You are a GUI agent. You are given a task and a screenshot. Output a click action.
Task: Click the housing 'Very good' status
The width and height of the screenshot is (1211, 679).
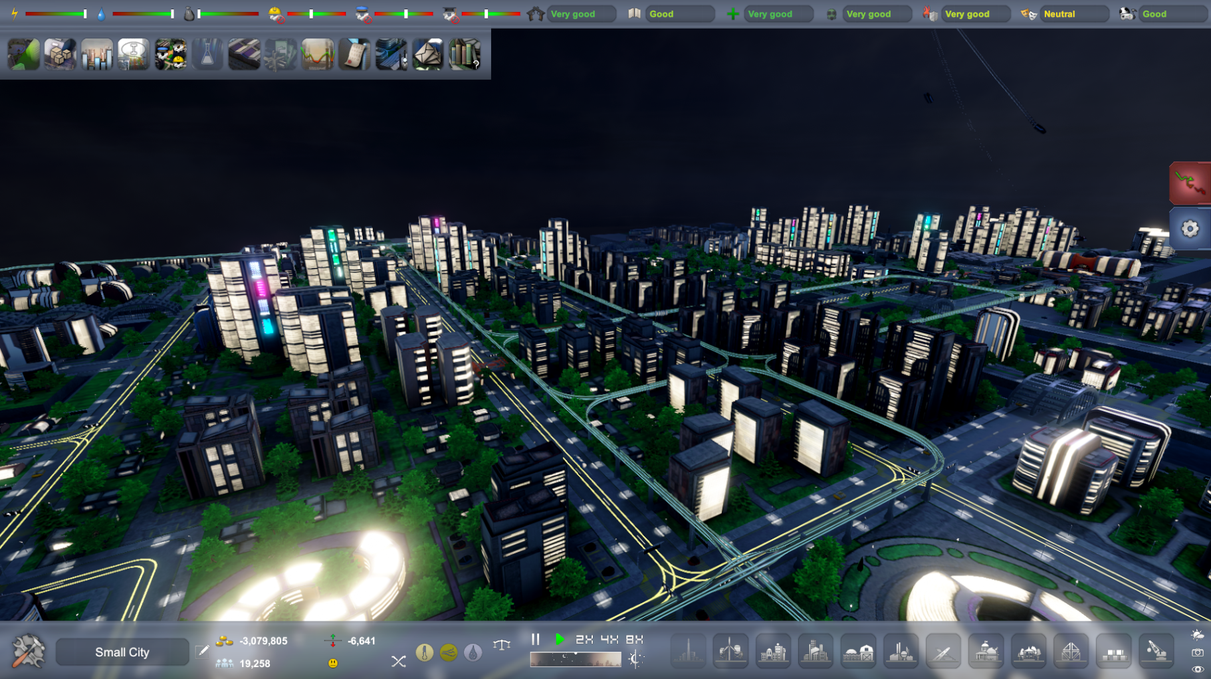click(582, 14)
